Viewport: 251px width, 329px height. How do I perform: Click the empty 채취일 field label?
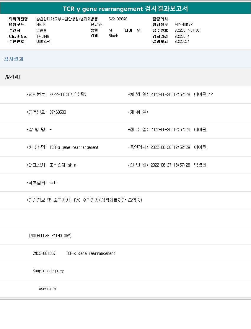138,112
